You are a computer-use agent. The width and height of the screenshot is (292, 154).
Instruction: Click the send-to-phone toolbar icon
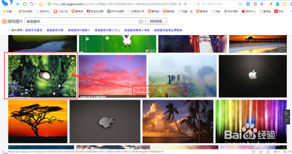click(x=255, y=4)
